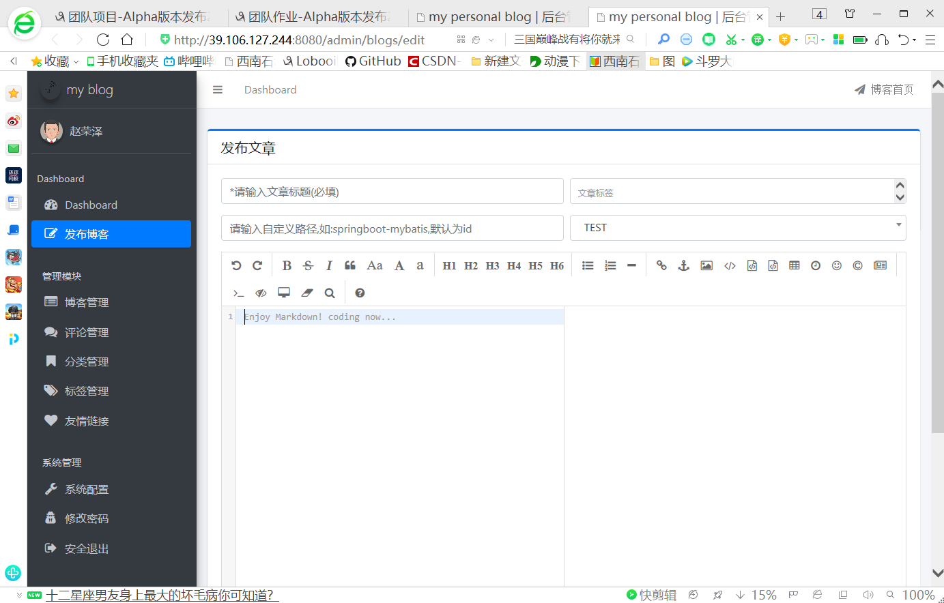Click the lowercase a icon
Image resolution: width=944 pixels, height=603 pixels.
pyautogui.click(x=420, y=265)
